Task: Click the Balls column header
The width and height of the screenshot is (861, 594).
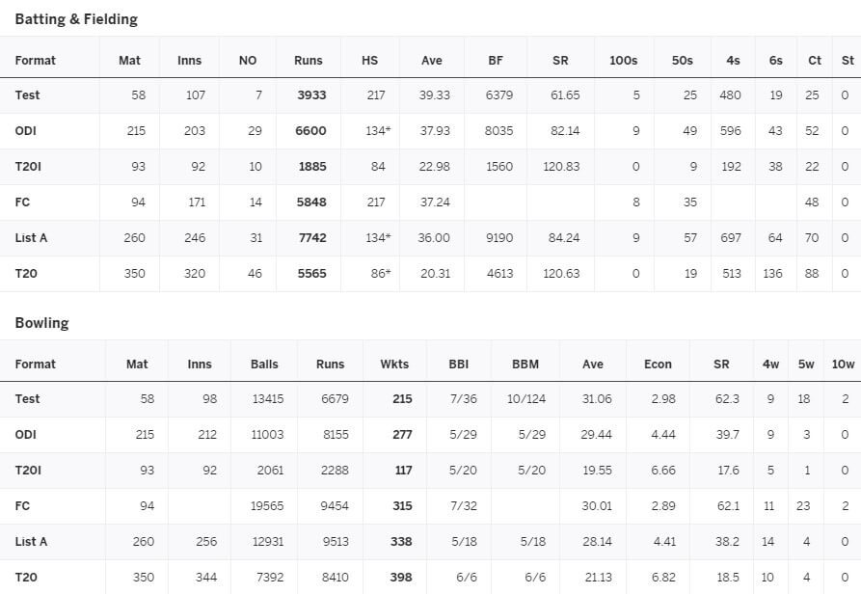Action: pos(264,364)
